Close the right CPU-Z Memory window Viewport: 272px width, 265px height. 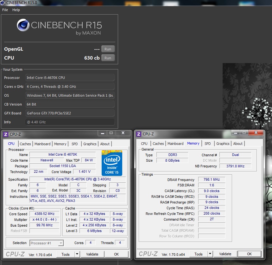click(256, 133)
